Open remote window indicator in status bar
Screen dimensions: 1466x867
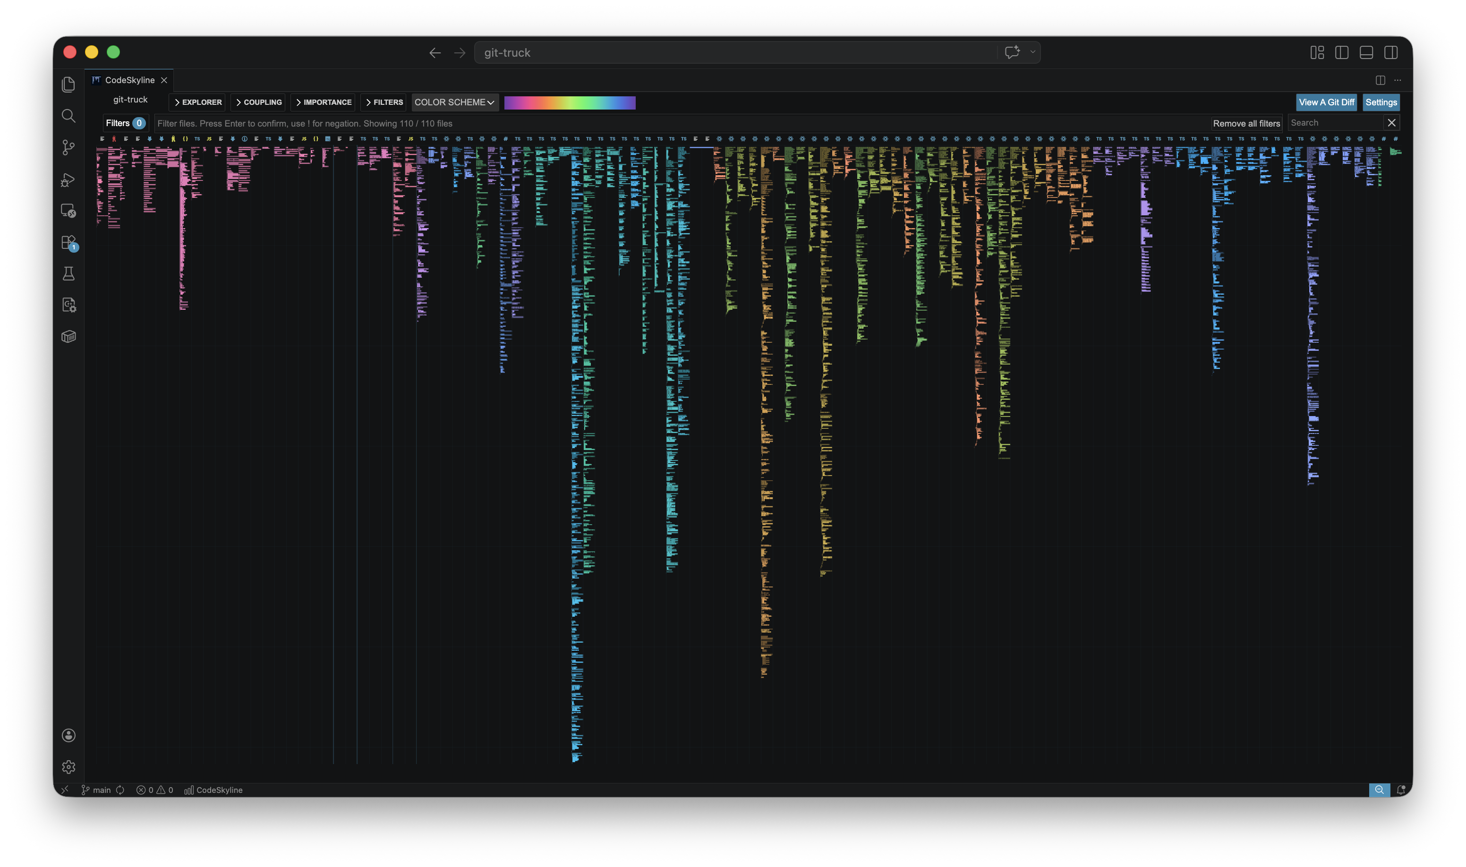pos(65,790)
